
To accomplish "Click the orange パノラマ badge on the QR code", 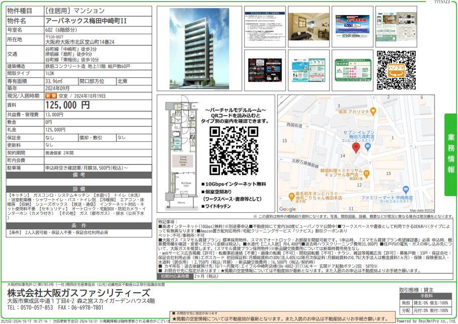I will [396, 70].
